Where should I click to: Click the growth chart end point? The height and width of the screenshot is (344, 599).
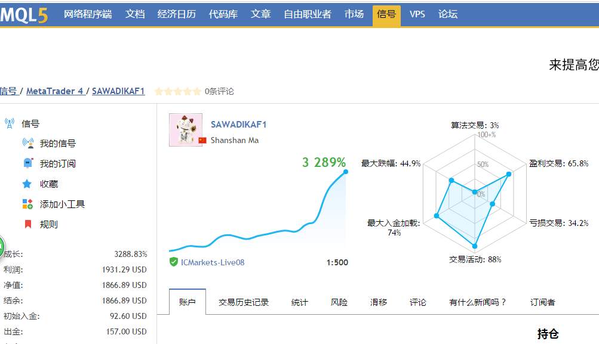[346, 172]
